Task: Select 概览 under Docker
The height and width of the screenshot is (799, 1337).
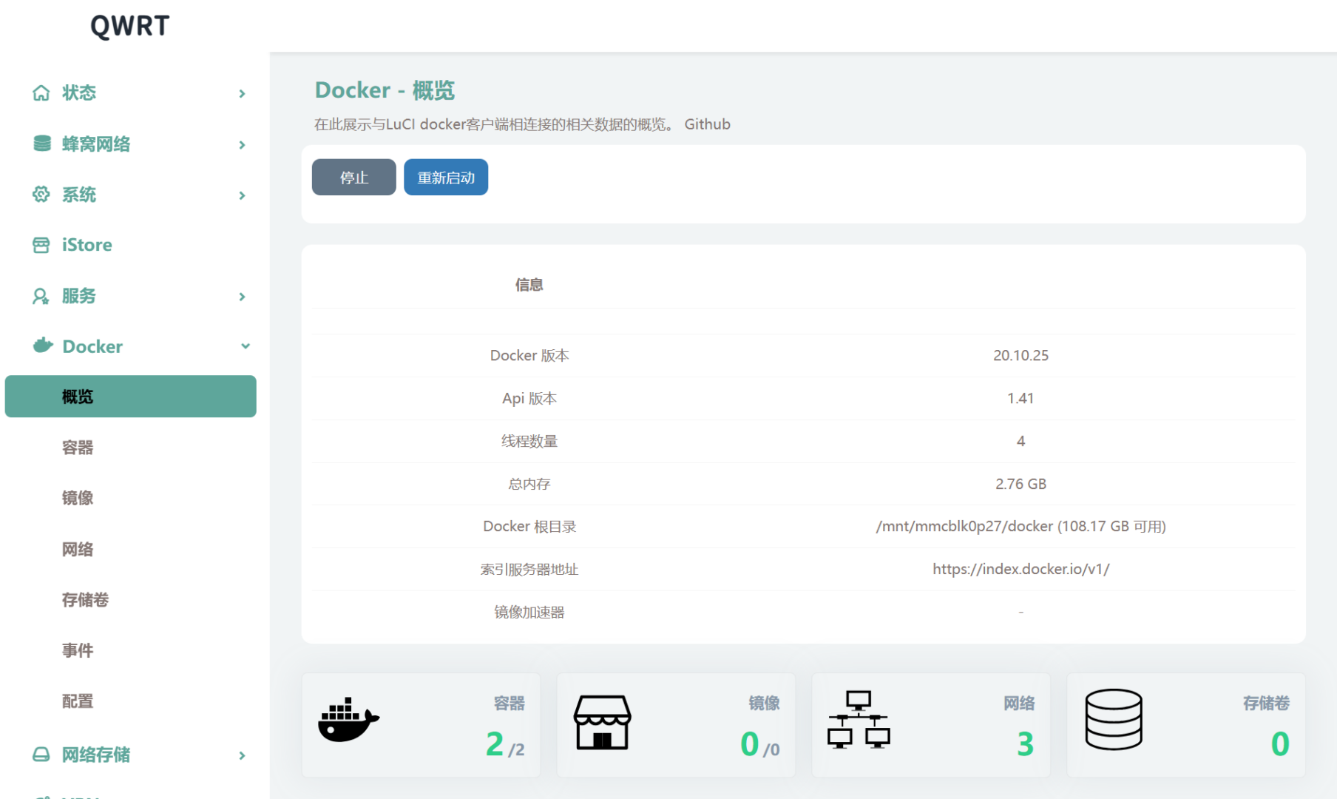Action: (x=130, y=397)
